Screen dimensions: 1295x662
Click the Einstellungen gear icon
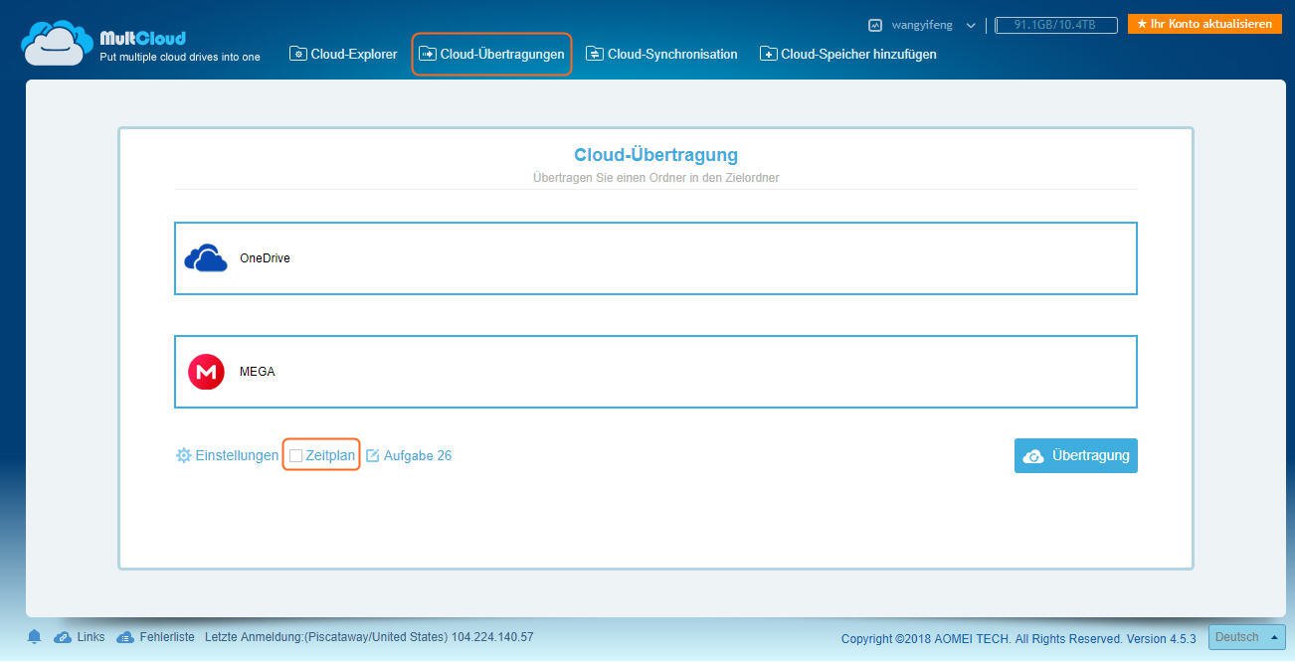click(183, 456)
